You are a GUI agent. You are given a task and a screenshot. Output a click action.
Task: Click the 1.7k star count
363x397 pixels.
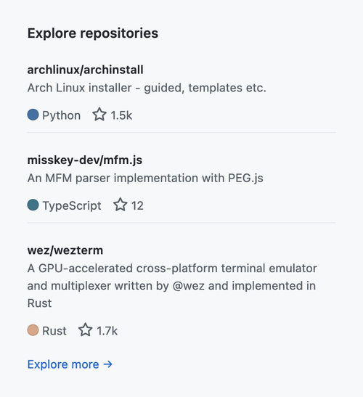click(107, 331)
